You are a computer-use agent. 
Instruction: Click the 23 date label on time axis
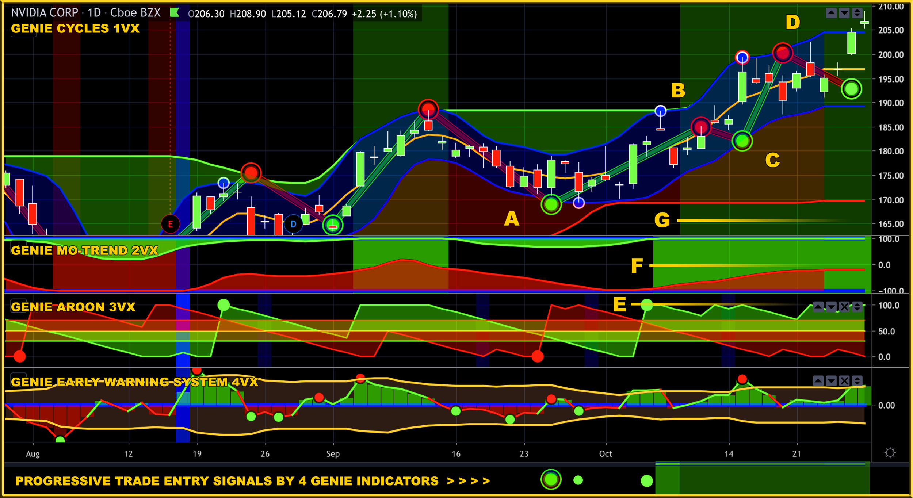[x=524, y=454]
